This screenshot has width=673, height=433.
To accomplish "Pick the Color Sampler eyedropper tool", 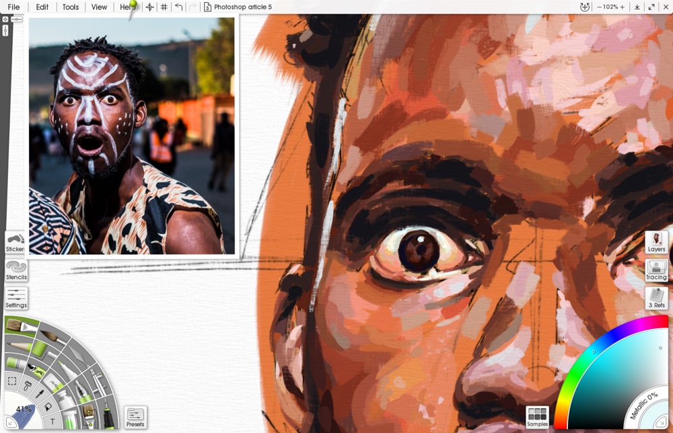I will [39, 393].
